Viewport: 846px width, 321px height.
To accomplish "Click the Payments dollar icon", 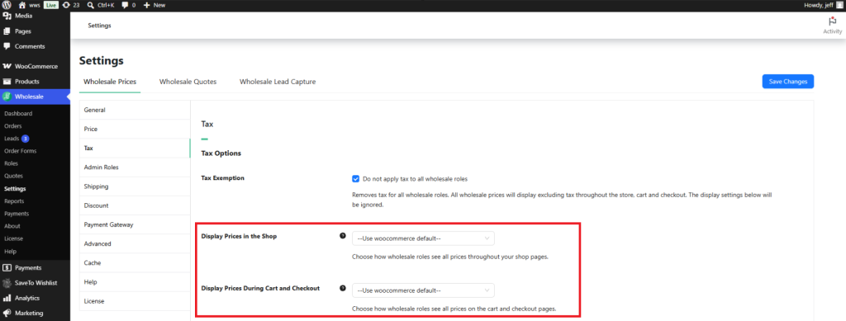I will tap(7, 267).
